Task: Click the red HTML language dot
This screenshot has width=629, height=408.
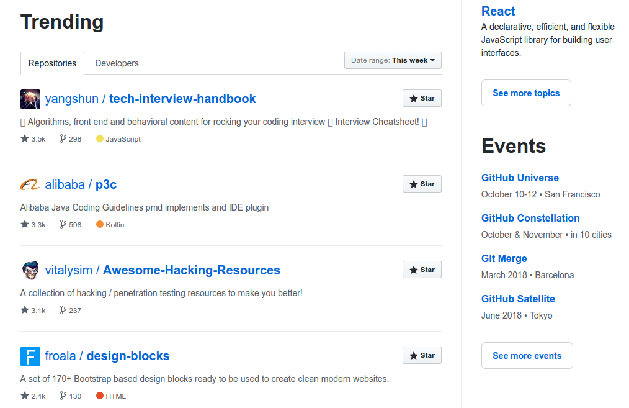Action: (100, 396)
